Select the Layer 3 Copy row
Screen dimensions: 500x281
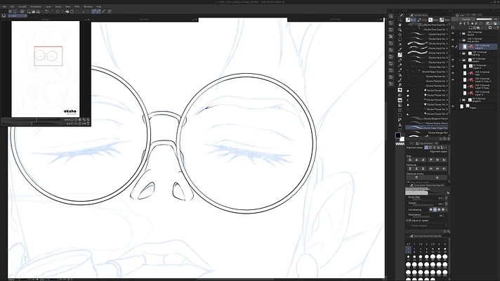tap(478, 86)
